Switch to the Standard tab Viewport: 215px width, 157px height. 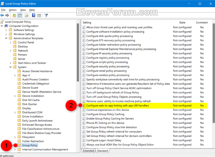coord(102,151)
